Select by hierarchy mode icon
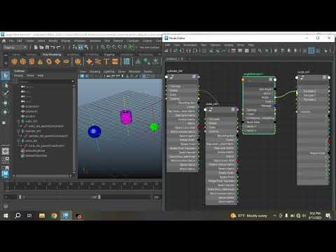Viewport: 336px width, 252px height. pos(75,48)
